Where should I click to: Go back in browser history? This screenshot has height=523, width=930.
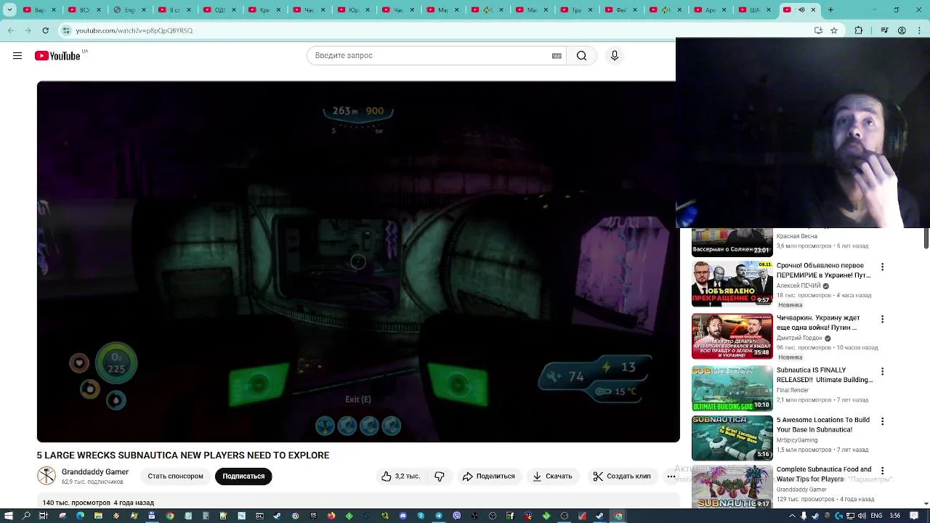(10, 31)
